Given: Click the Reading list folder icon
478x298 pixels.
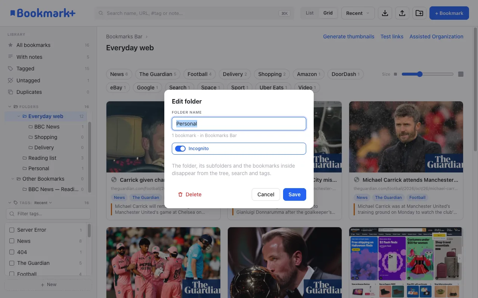Looking at the screenshot, I should point(25,158).
